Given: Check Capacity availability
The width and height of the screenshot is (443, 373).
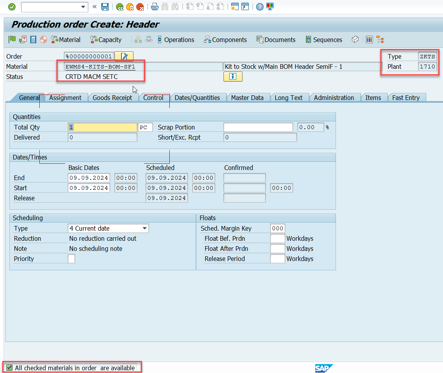Looking at the screenshot, I should click(105, 40).
